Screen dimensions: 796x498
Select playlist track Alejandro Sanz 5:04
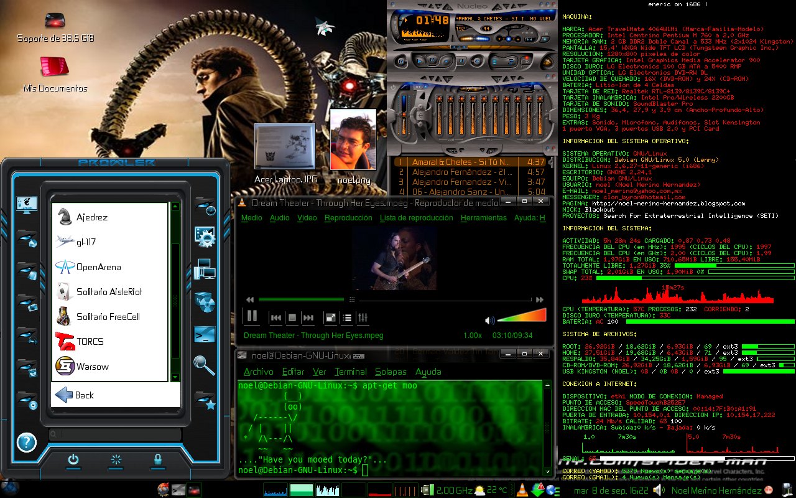(470, 192)
